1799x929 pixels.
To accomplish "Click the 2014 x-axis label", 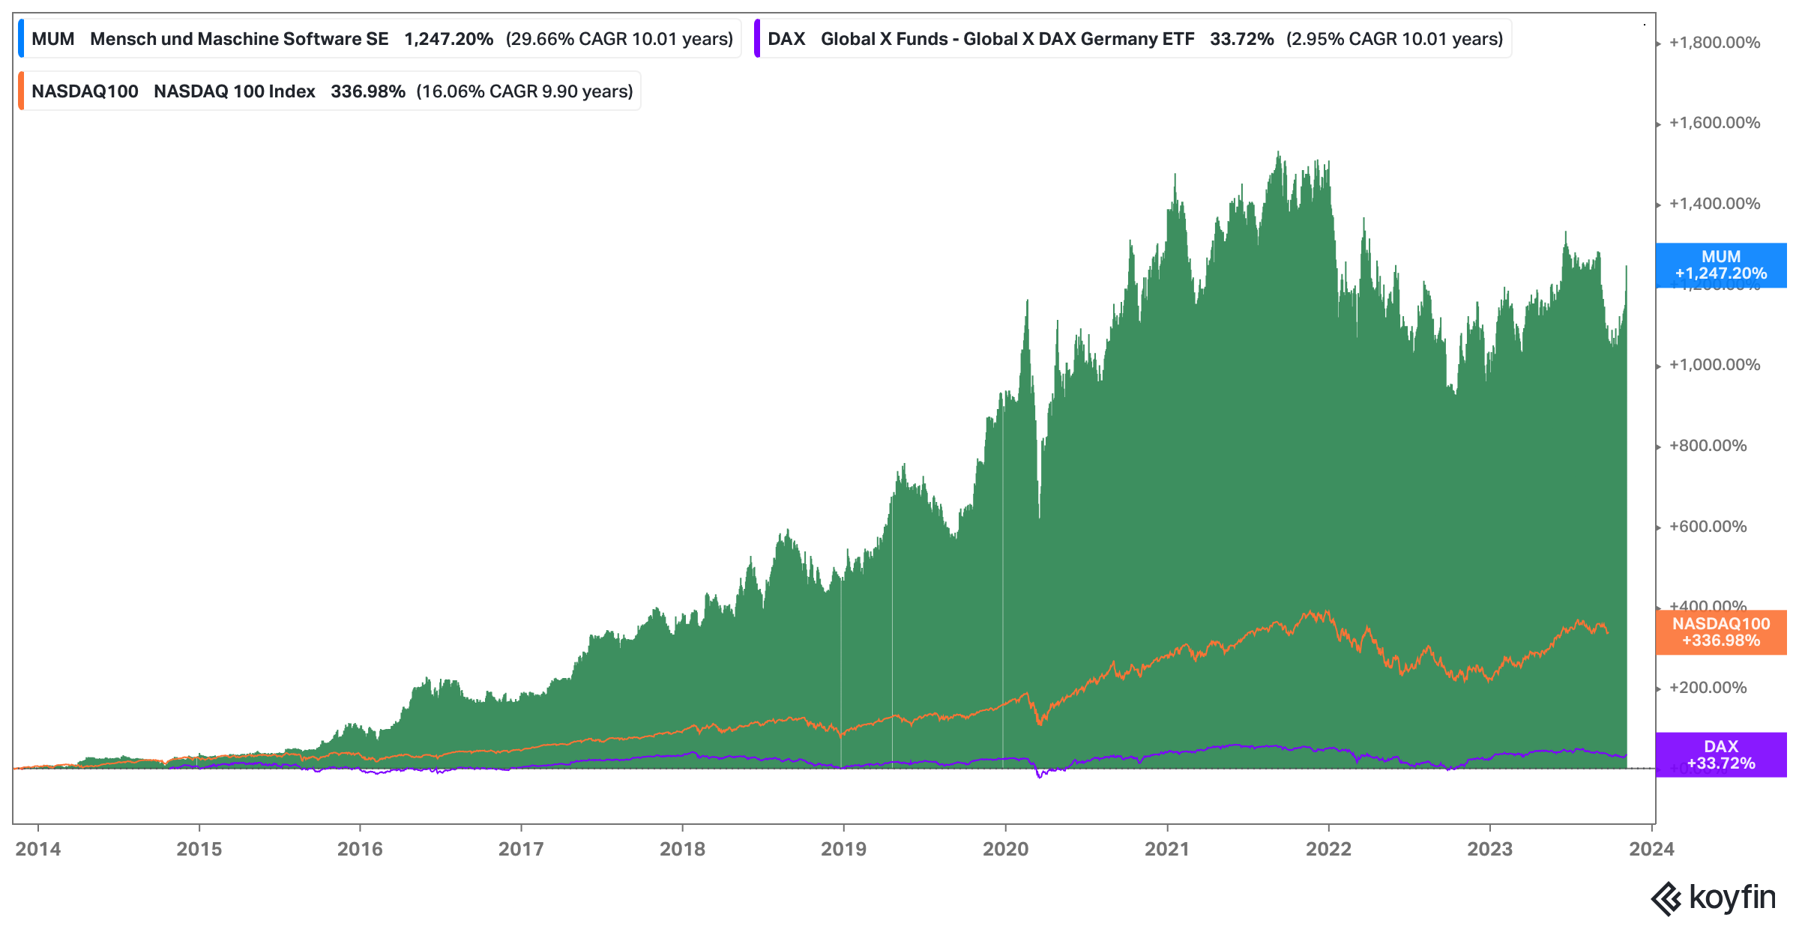I will tap(38, 849).
